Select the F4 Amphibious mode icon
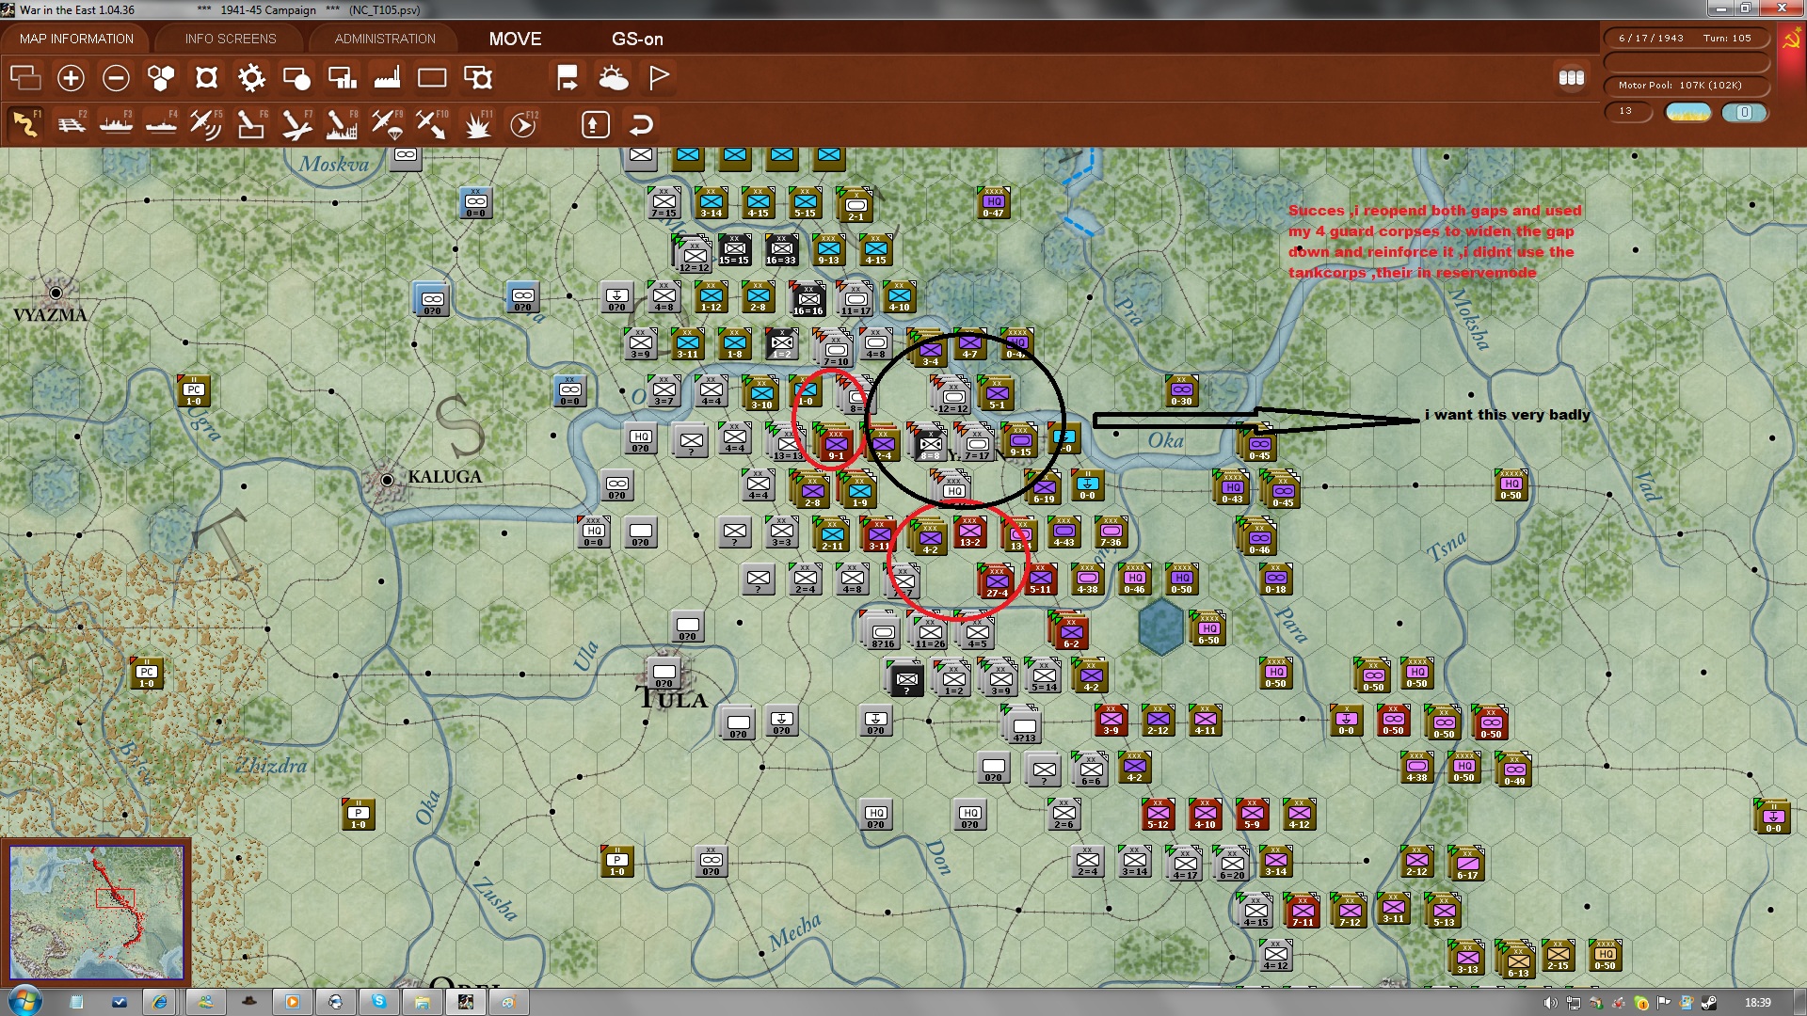Screen dimensions: 1807x1016 point(161,124)
